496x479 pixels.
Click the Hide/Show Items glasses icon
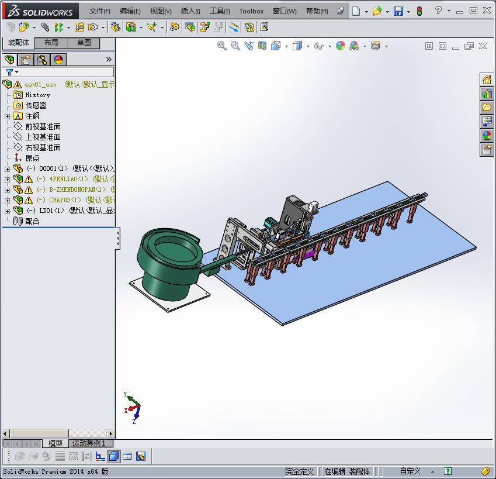[319, 46]
